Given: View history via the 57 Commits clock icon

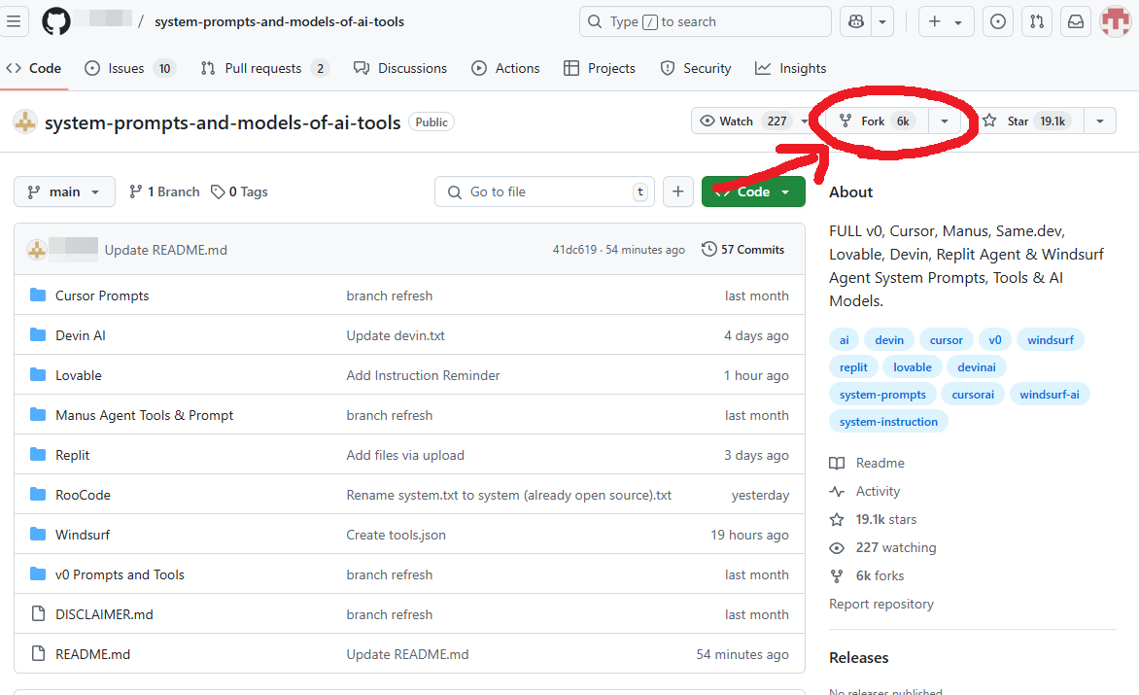Looking at the screenshot, I should 708,249.
